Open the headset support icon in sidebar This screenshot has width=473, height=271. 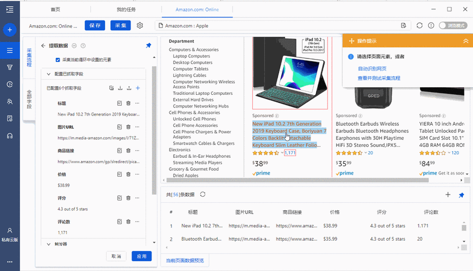(10, 135)
